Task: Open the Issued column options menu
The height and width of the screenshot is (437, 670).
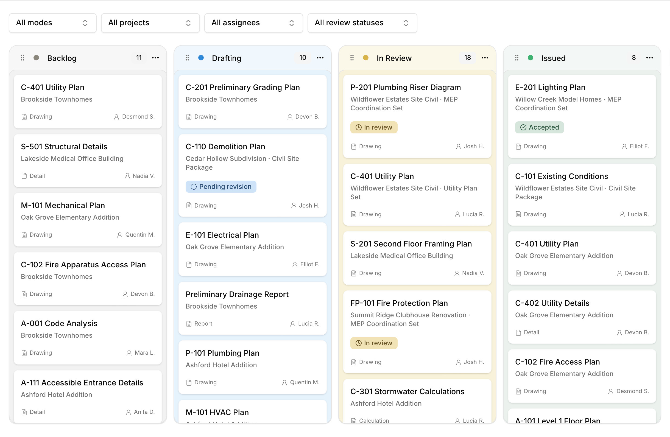Action: click(649, 58)
